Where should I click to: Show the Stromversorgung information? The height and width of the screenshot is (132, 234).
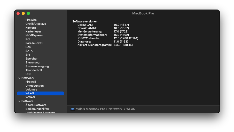37,66
